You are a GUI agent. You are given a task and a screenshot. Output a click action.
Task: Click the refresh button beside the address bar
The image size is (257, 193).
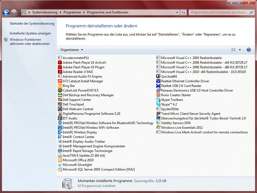coord(183,12)
